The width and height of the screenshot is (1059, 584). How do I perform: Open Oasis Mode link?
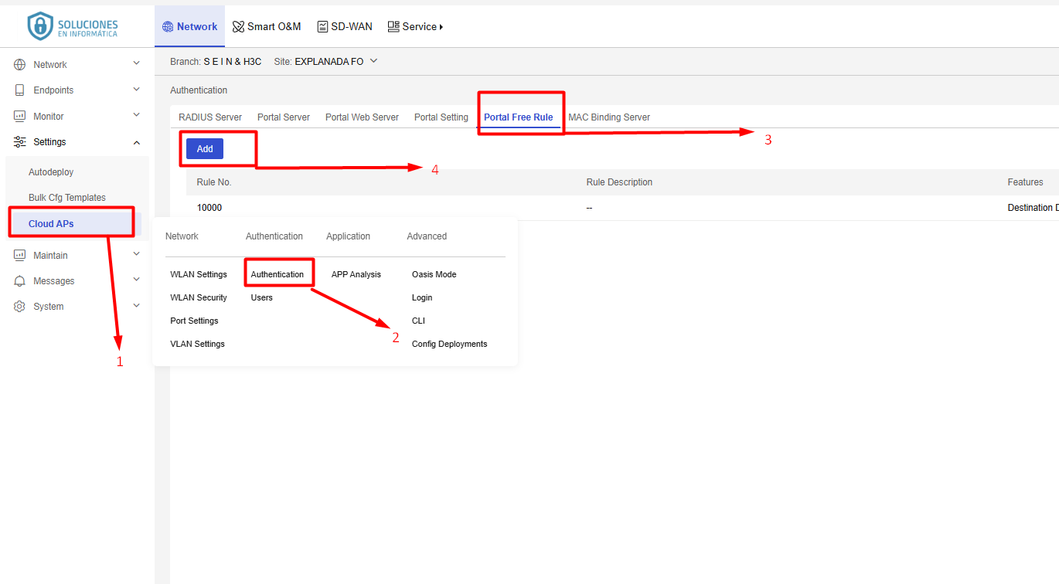434,274
